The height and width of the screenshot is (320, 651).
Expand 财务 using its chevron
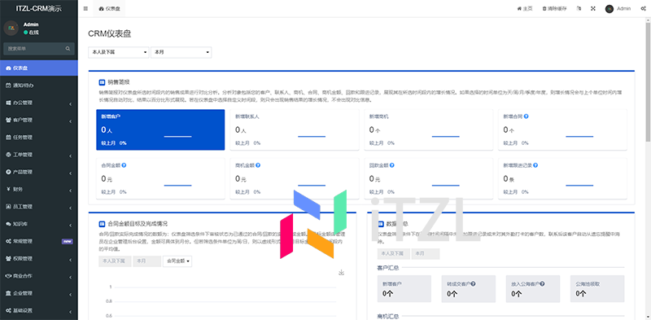tap(71, 190)
